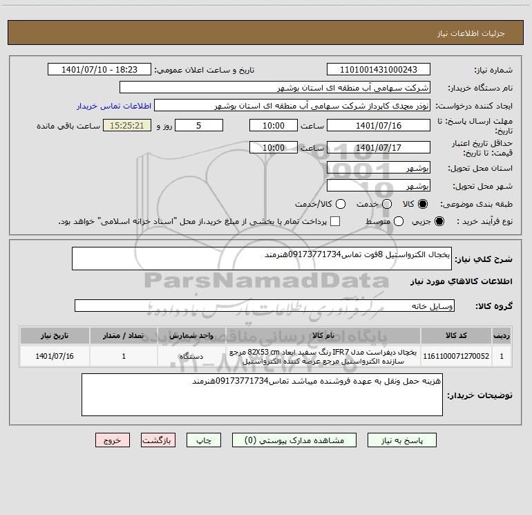Click the need date cell 1401/07/16
This screenshot has height=515, width=532.
point(55,356)
